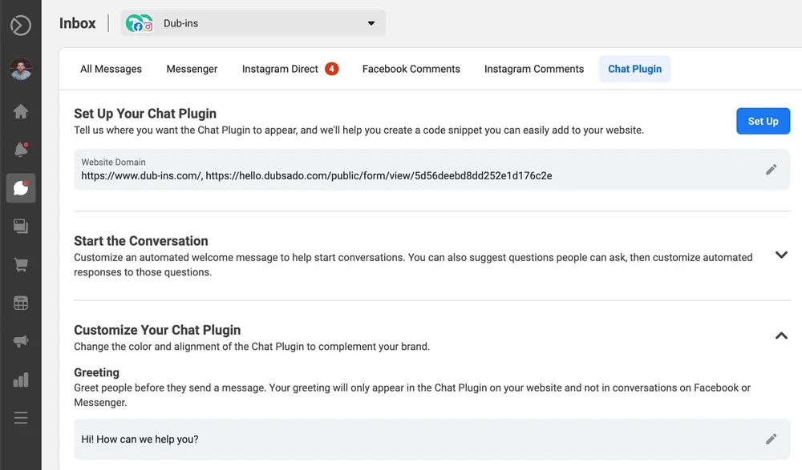Open the posts and stories icon
The height and width of the screenshot is (470, 802).
coord(21,226)
